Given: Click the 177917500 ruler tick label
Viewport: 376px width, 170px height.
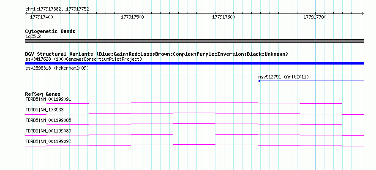Looking at the screenshot, I should [132, 17].
